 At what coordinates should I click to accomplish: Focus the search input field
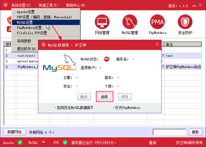[x=169, y=132]
